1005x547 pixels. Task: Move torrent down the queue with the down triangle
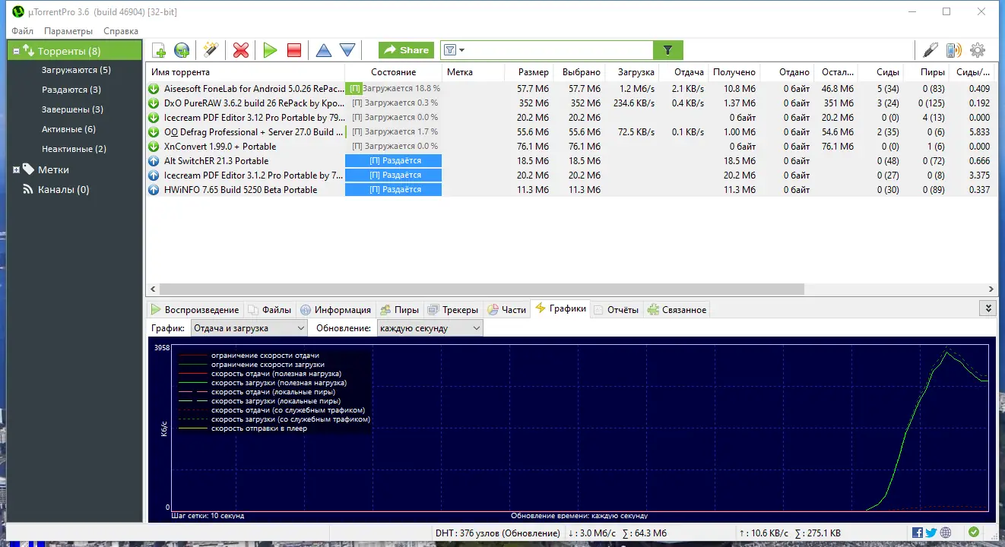tap(347, 50)
